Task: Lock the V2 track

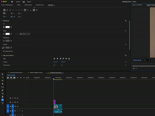Action: (x=10, y=102)
